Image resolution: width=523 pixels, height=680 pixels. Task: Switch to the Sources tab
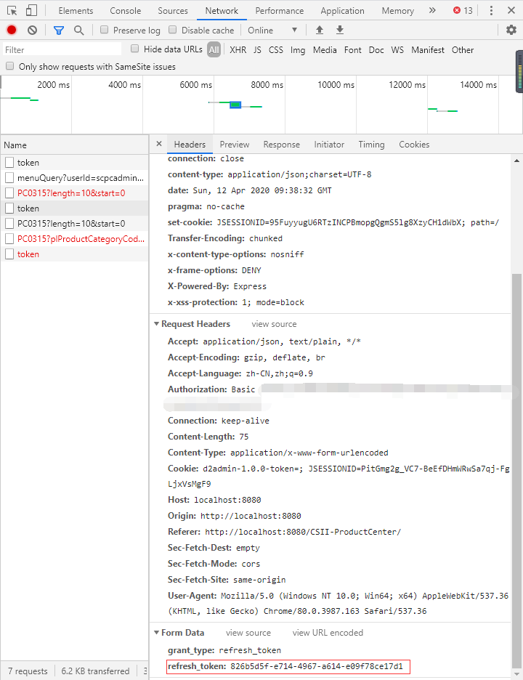click(173, 10)
